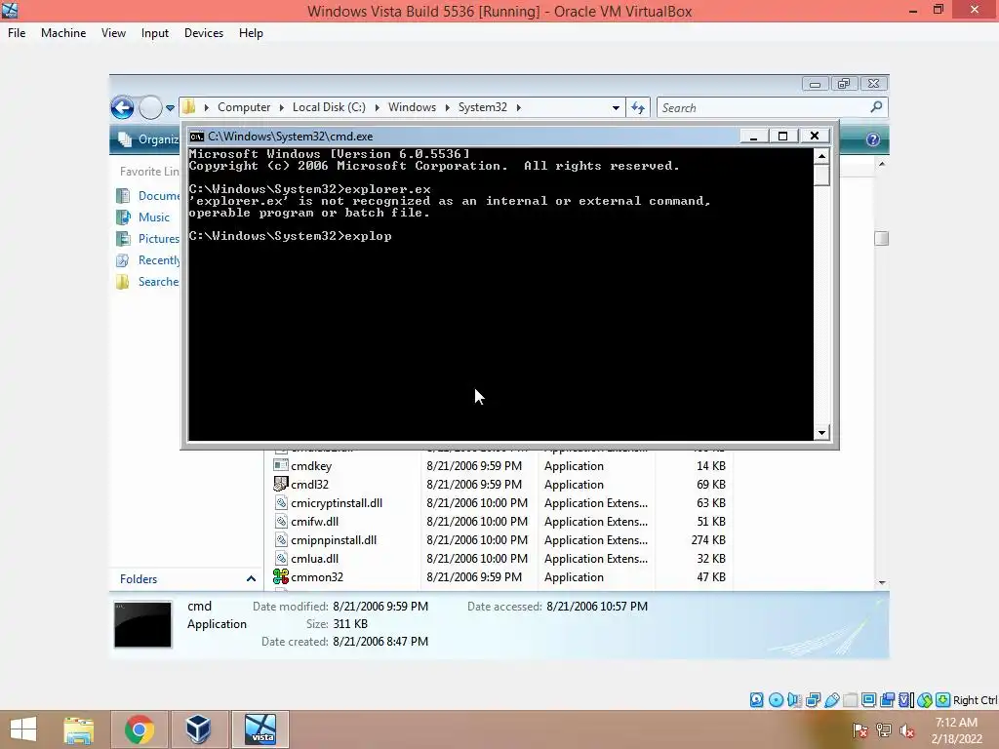This screenshot has width=999, height=749.
Task: Click the host taskbar clock 7:12 AM
Action: coord(956,723)
